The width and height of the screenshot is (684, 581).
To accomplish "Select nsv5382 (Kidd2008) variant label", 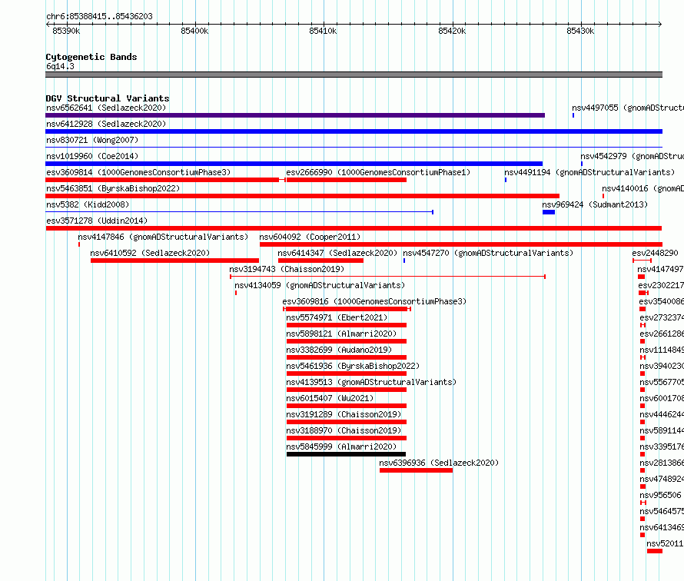I will tap(88, 204).
